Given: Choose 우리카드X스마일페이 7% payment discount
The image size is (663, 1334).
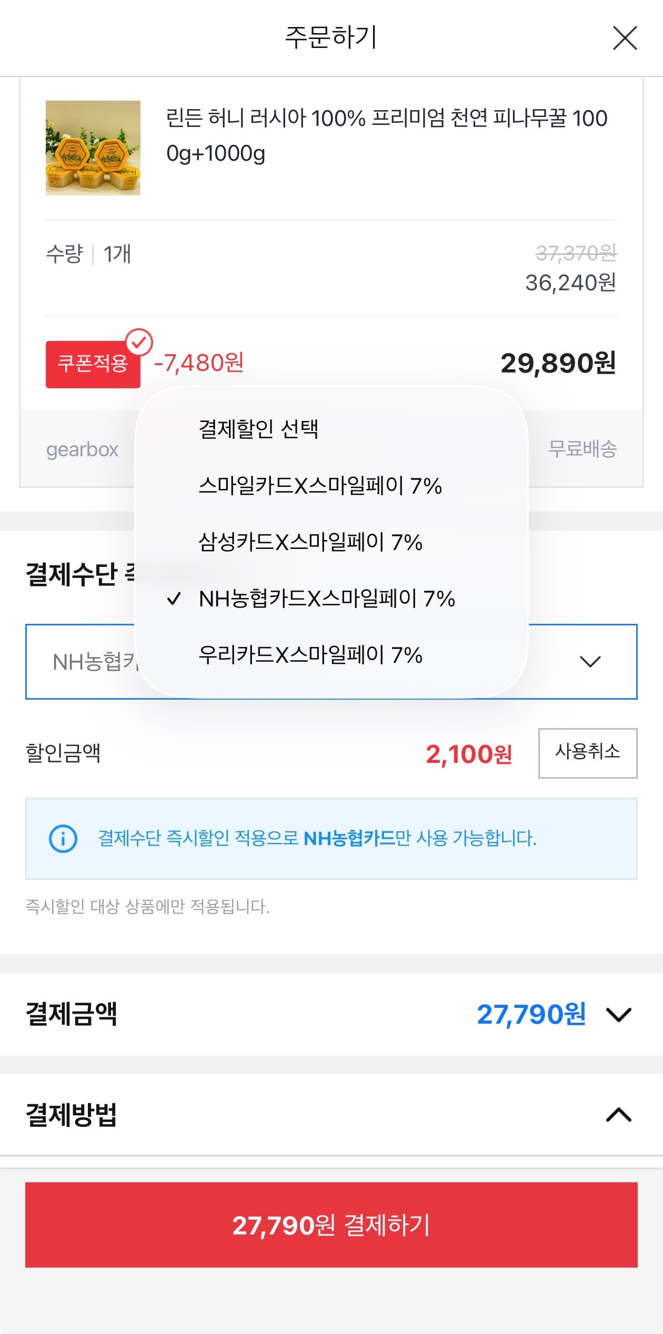Looking at the screenshot, I should click(312, 655).
